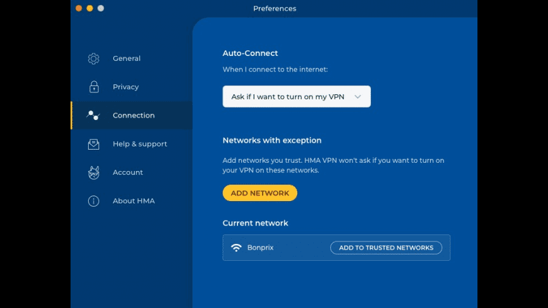Click the Wi-Fi icon beside Bonprix

[236, 248]
